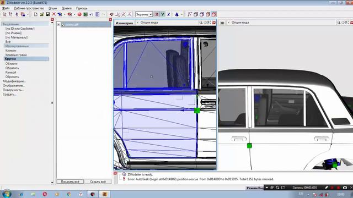Toggle the X axis lock button

[x=157, y=14]
